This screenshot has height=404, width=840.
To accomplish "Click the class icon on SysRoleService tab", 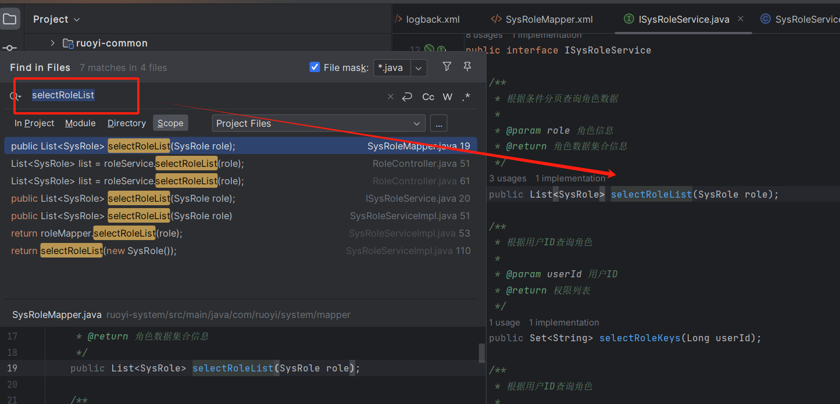I will point(766,19).
